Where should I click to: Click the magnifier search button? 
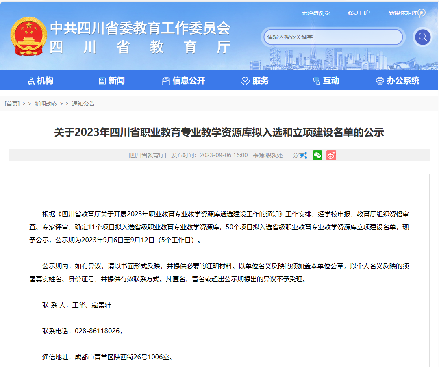422,37
